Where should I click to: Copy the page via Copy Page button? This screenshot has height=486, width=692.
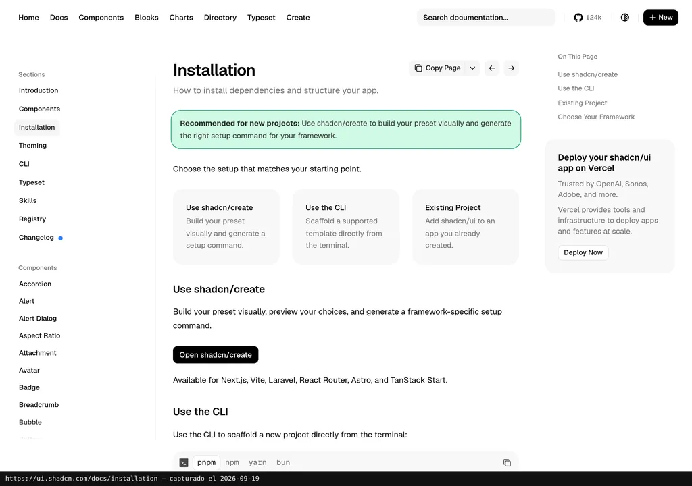[437, 68]
